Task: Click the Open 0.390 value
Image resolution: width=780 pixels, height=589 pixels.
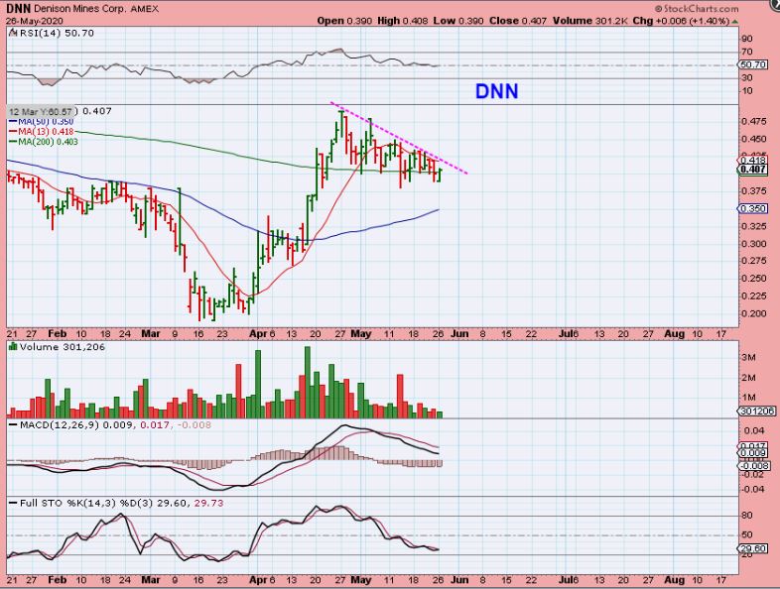Action: pyautogui.click(x=344, y=21)
